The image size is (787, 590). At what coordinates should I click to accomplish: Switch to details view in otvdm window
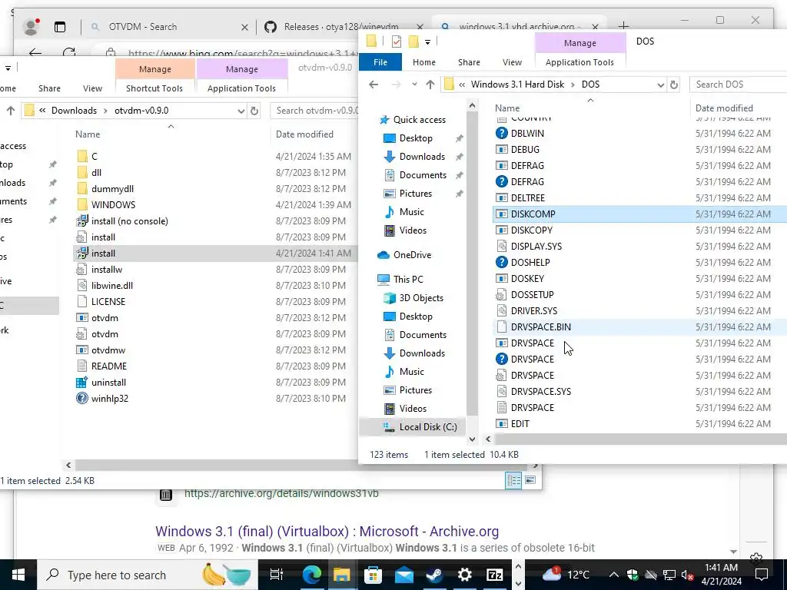coord(514,480)
